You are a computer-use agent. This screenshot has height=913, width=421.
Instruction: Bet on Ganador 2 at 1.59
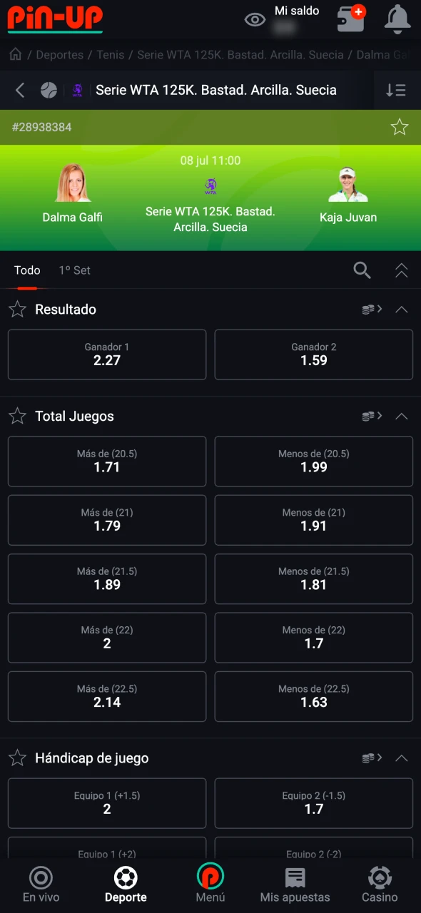(x=314, y=355)
